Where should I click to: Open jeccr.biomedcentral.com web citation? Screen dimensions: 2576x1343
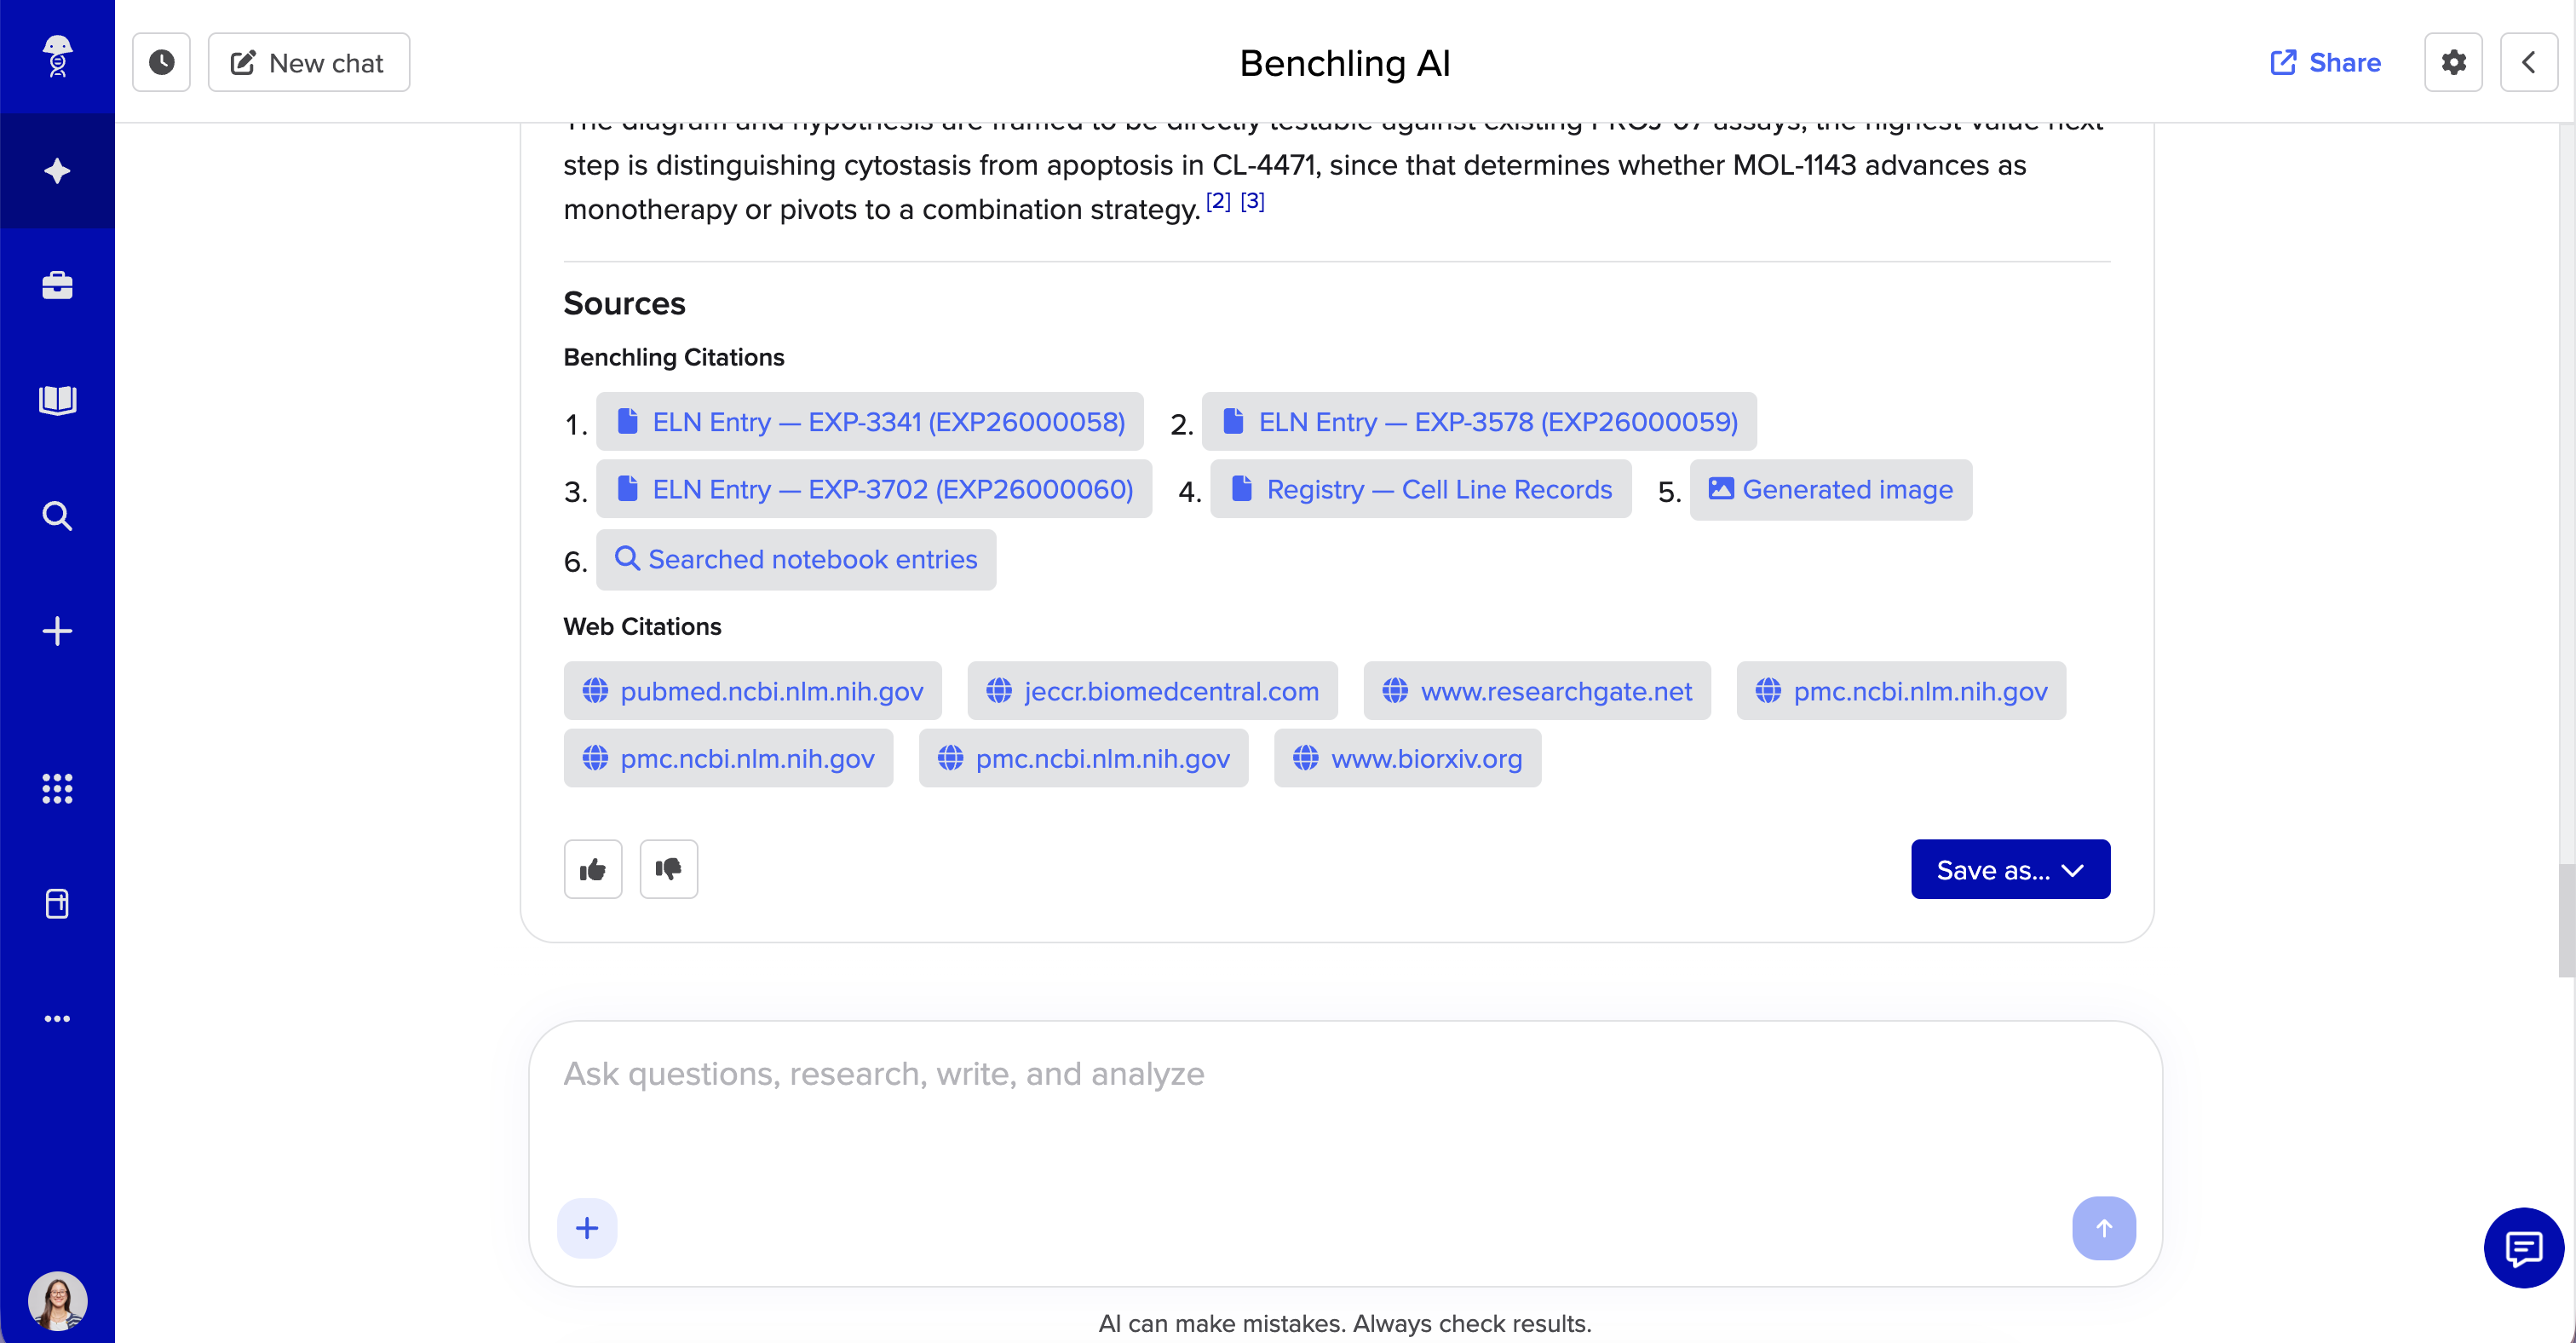[x=1152, y=691]
